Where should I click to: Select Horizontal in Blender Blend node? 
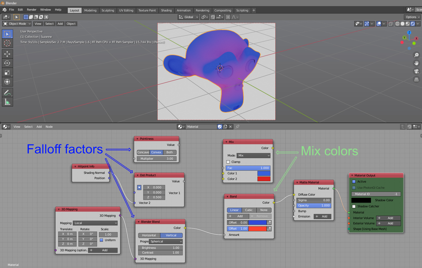149,235
